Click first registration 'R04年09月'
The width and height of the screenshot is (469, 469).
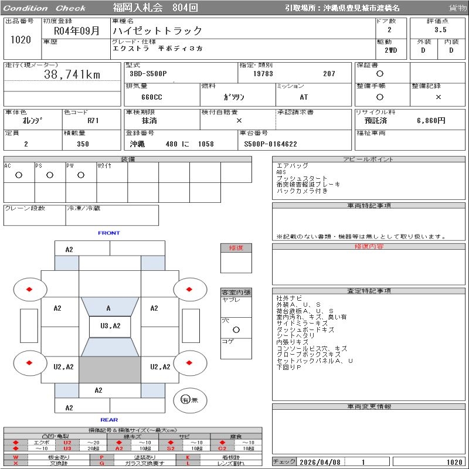[77, 30]
